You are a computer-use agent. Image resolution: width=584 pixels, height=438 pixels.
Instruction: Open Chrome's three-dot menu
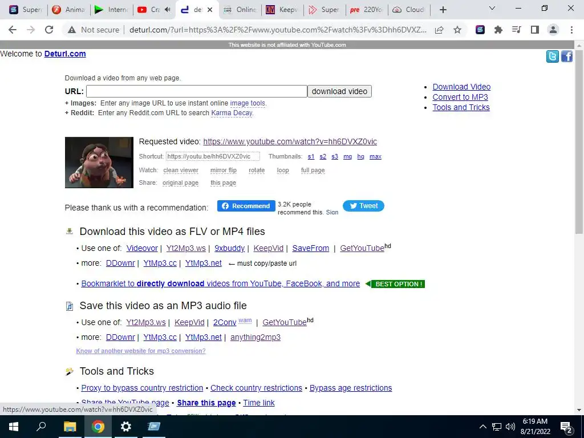click(x=571, y=30)
